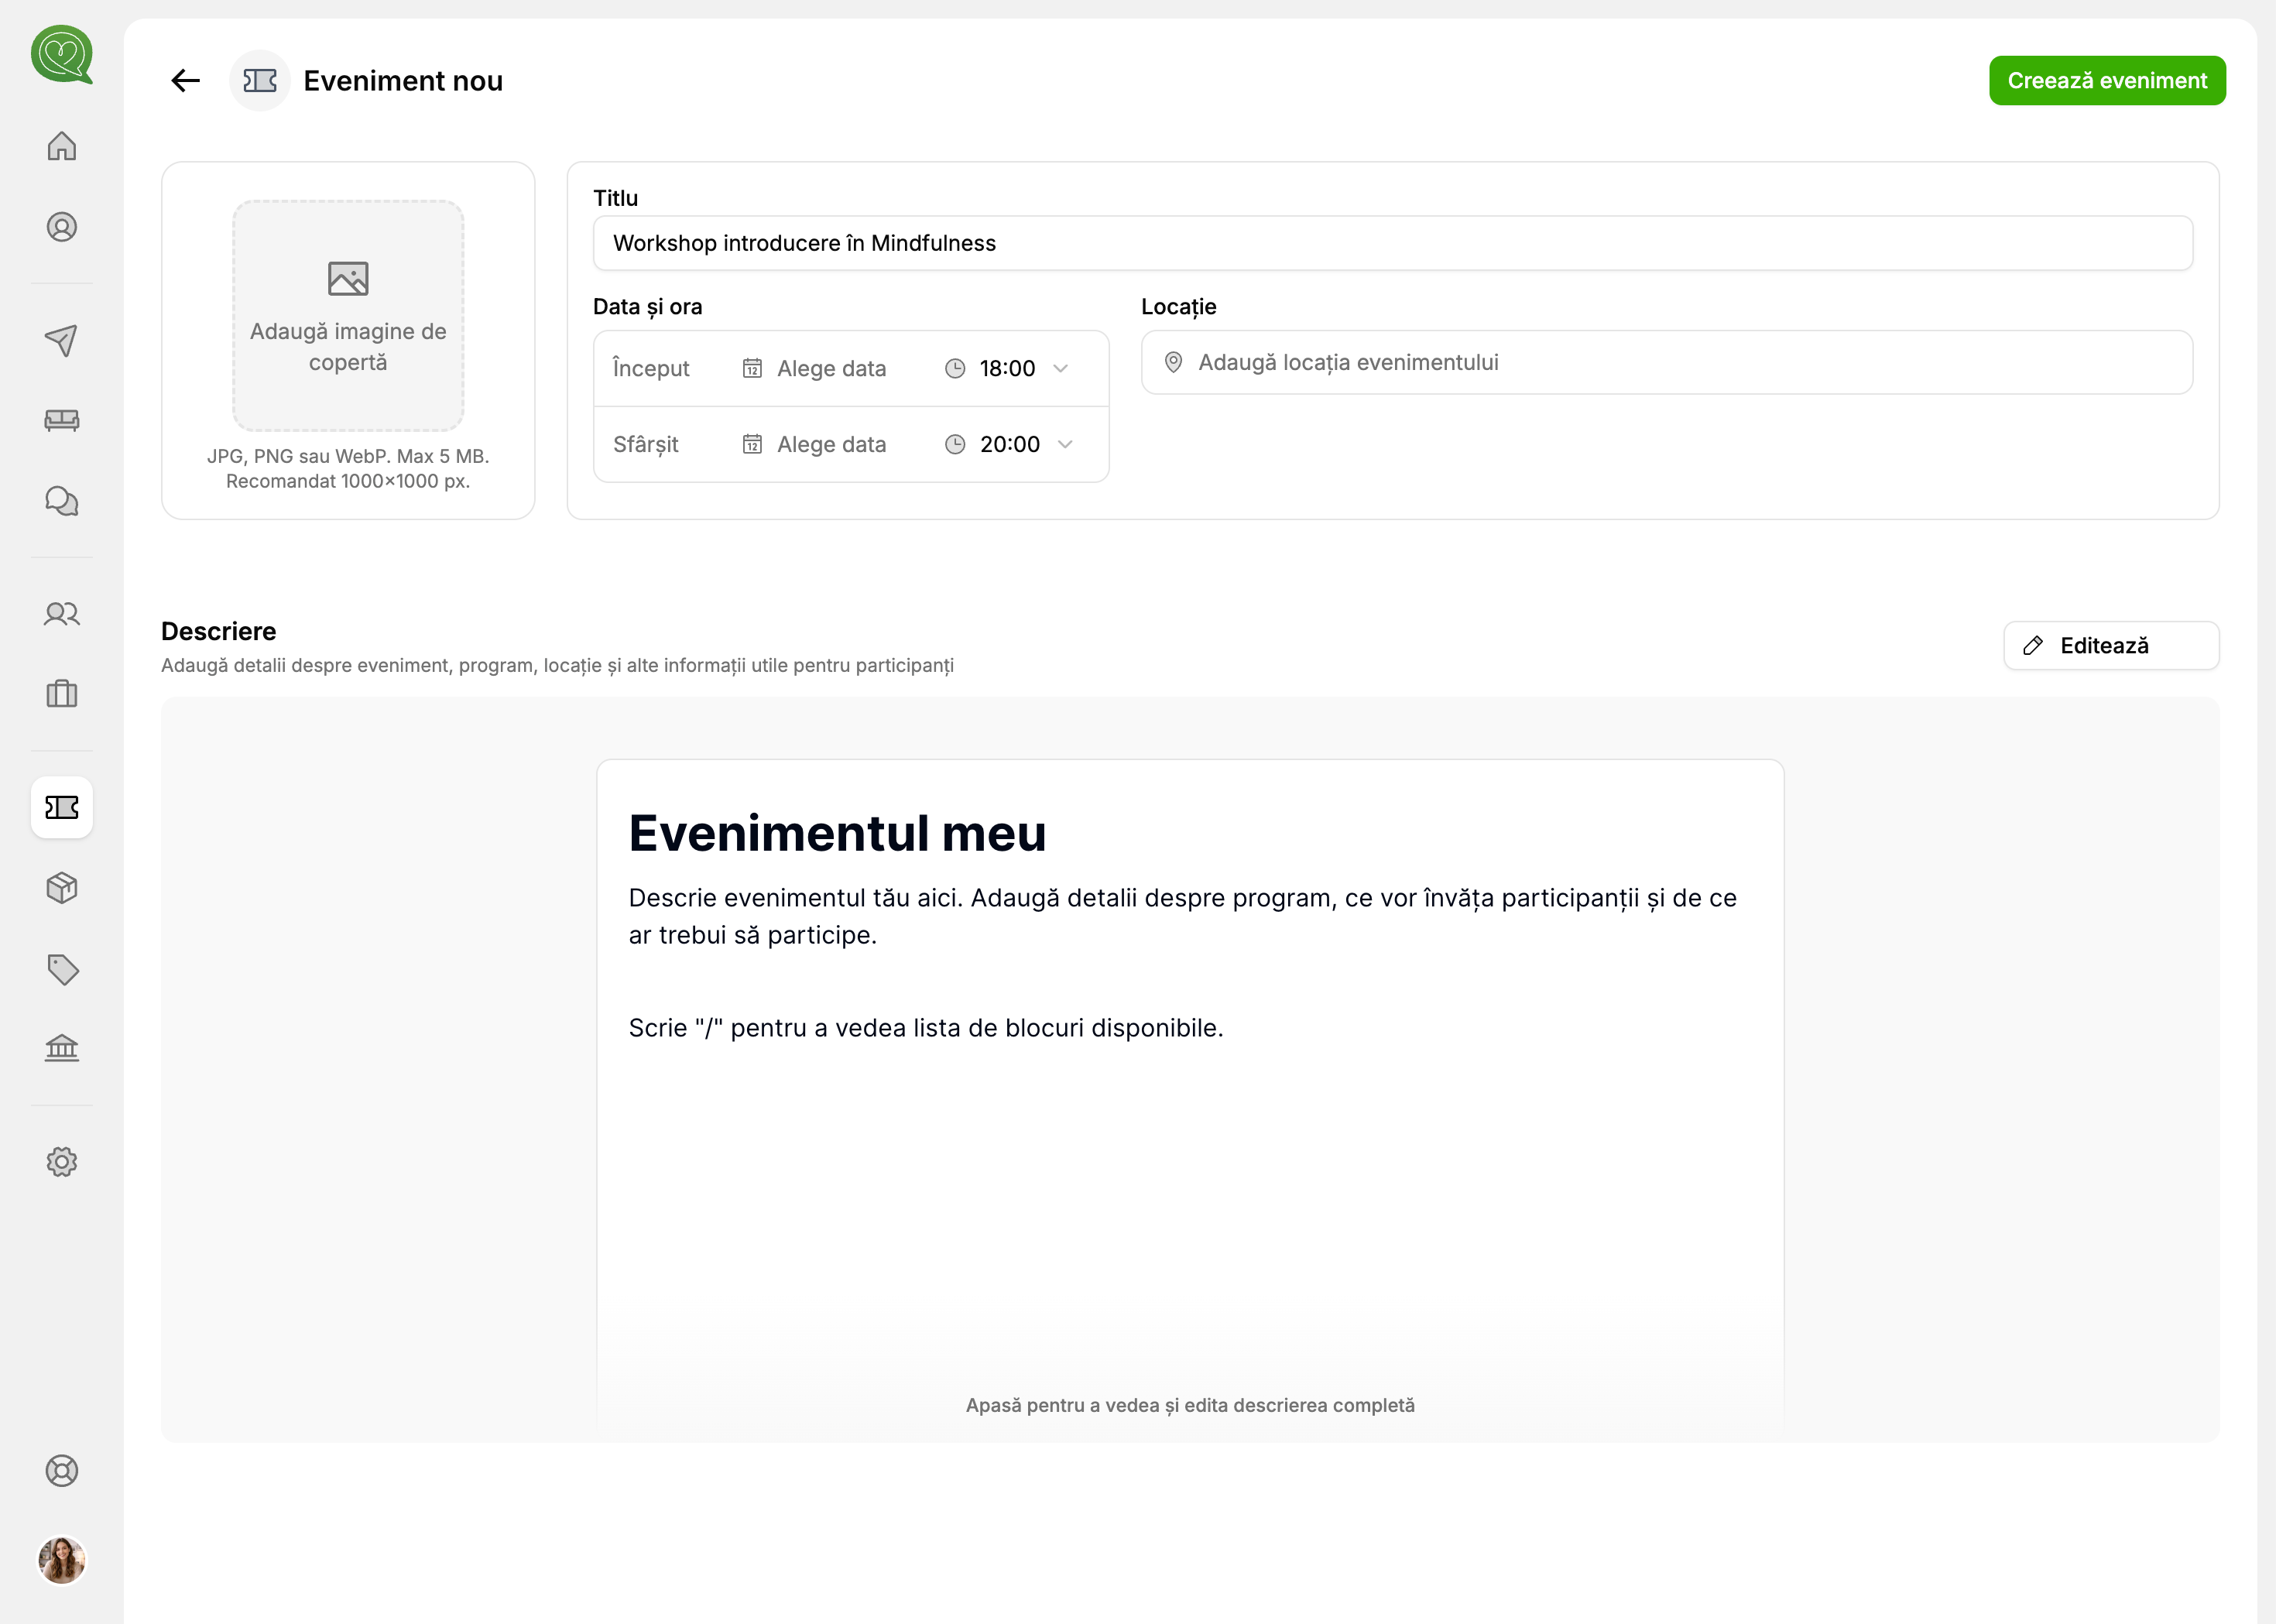Image resolution: width=2293 pixels, height=1624 pixels.
Task: Open the box package icon
Action: click(62, 888)
